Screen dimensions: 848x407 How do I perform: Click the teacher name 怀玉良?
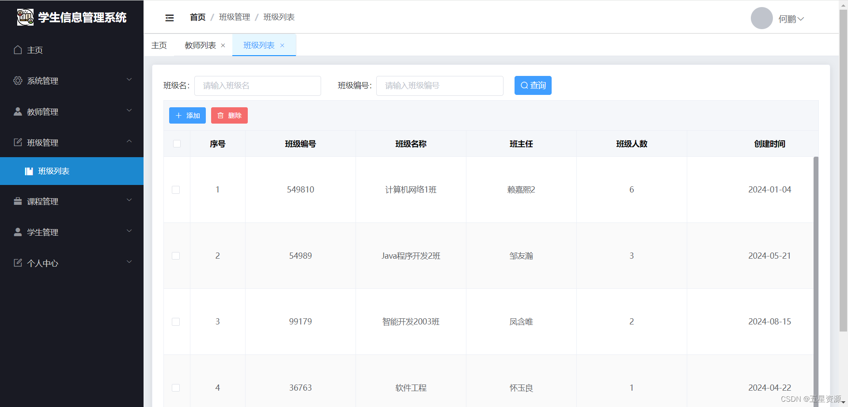click(521, 388)
